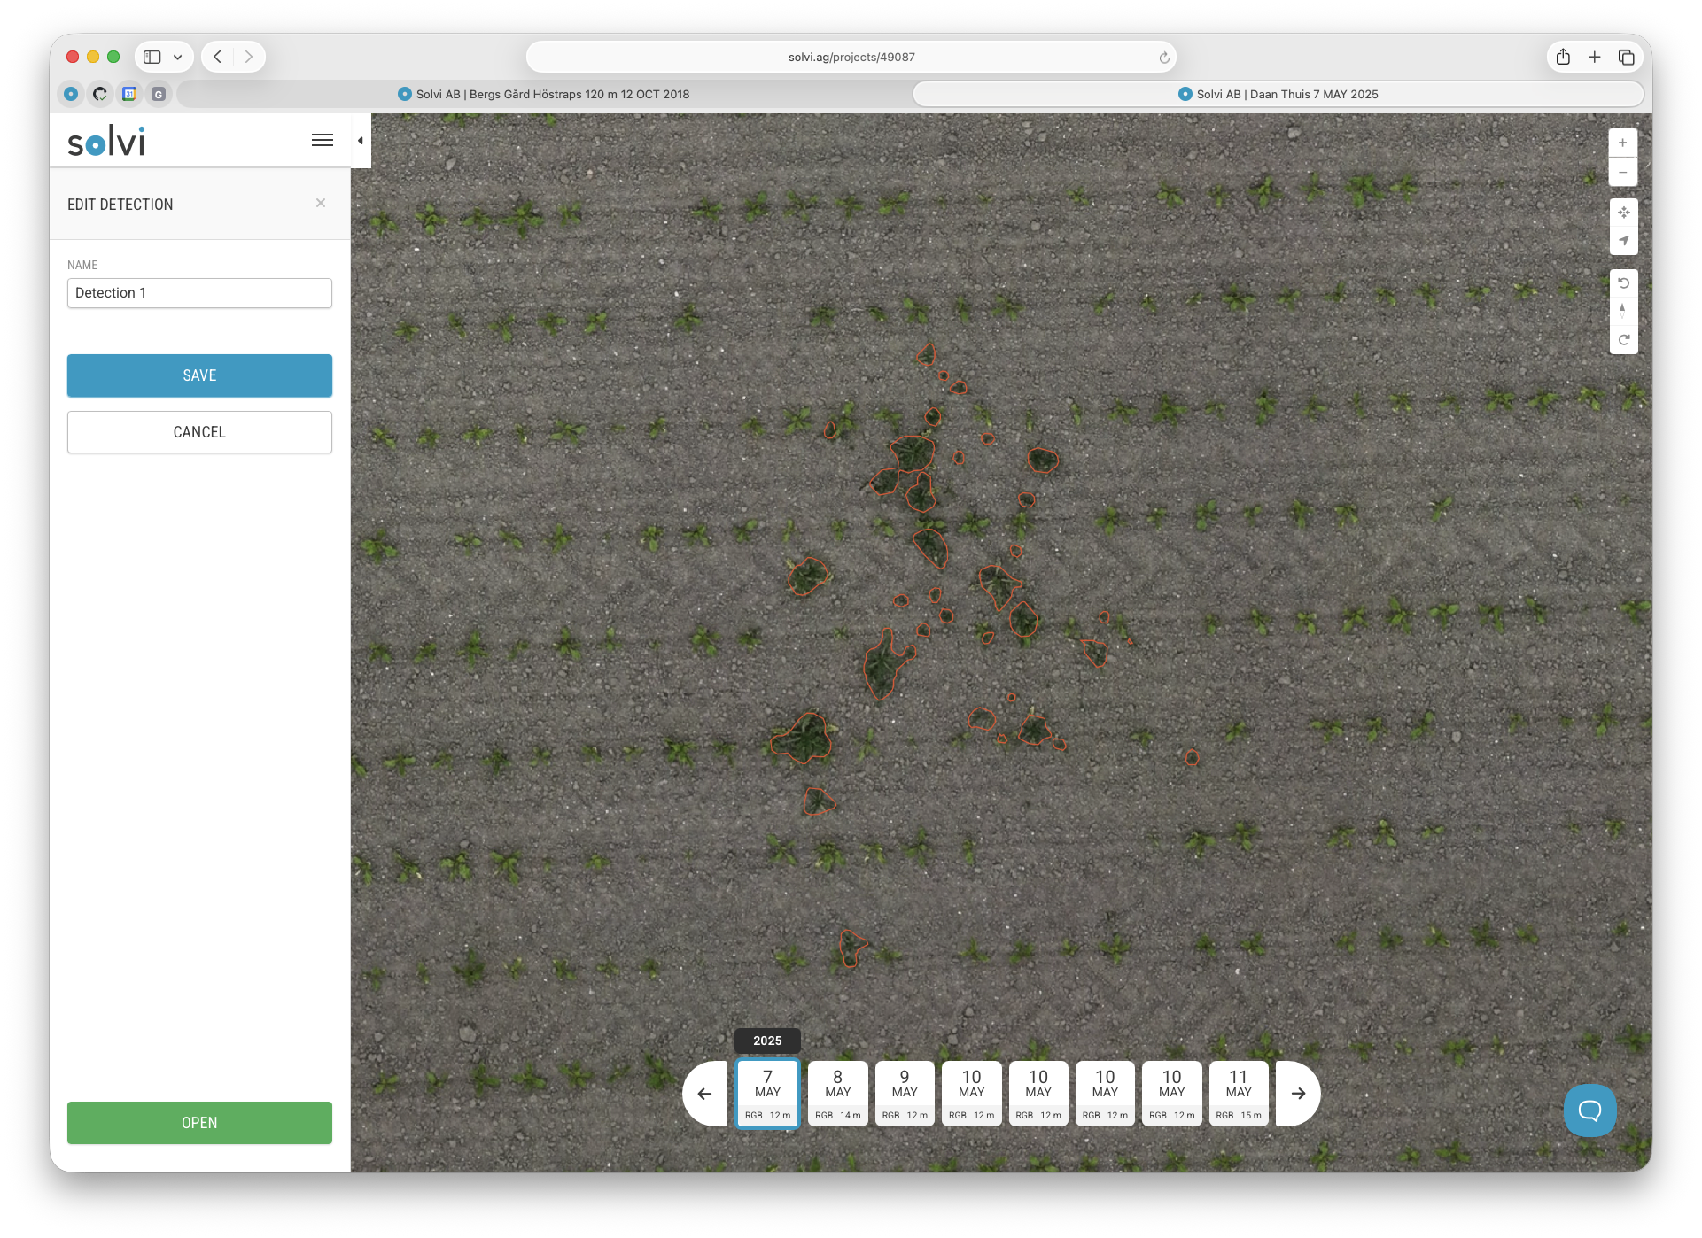
Task: Switch to Daan Thuis 7 MAY 2025 tab
Action: click(1278, 94)
